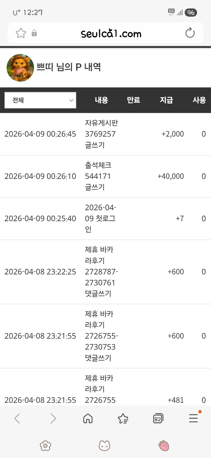Click the seulca1.com address bar
This screenshot has width=211, height=458.
(x=111, y=34)
